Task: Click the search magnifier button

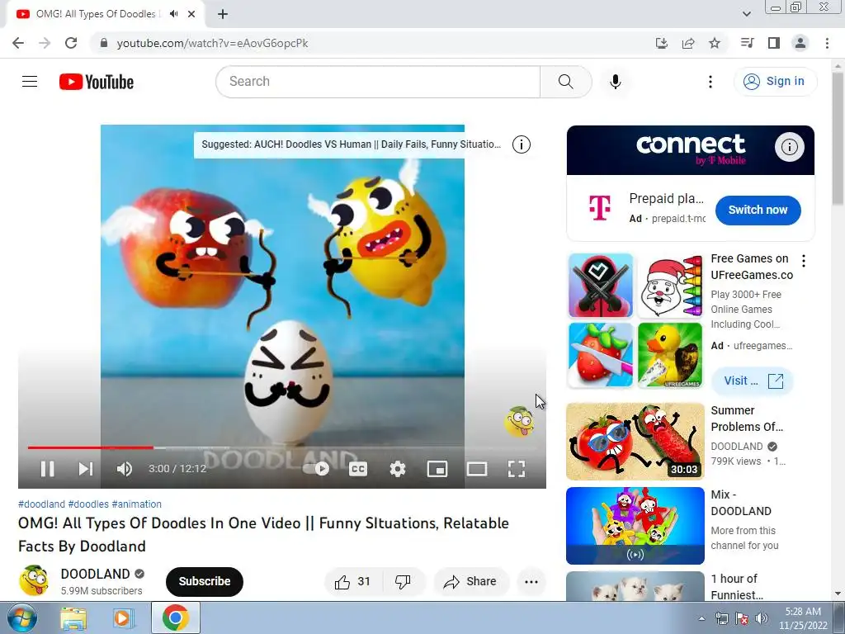Action: [566, 82]
